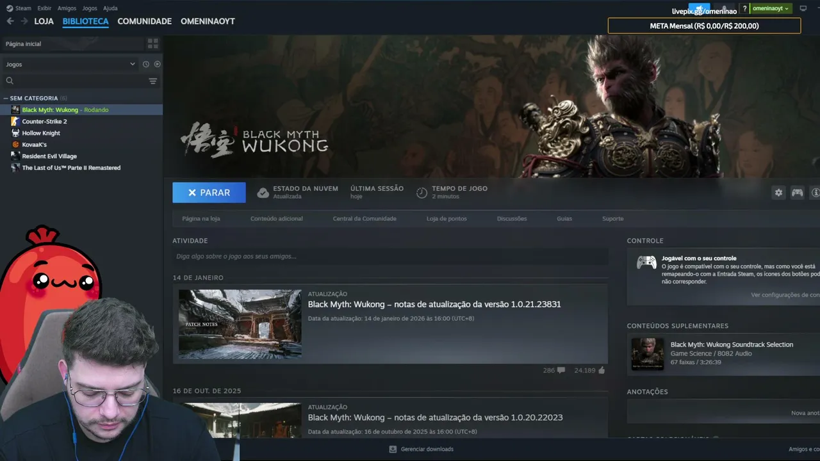The image size is (820, 461).
Task: Click The Last of Us game icon
Action: pyautogui.click(x=15, y=167)
